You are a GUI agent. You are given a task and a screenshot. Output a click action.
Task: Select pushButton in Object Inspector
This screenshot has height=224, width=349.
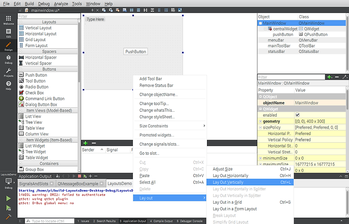click(x=283, y=34)
